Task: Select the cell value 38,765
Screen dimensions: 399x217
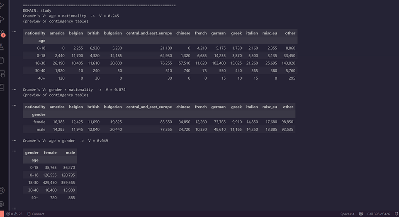Action: click(51, 168)
